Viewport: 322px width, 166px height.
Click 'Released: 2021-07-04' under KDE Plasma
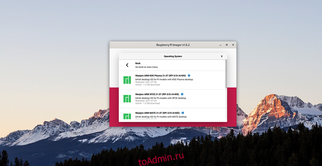tap(146, 82)
